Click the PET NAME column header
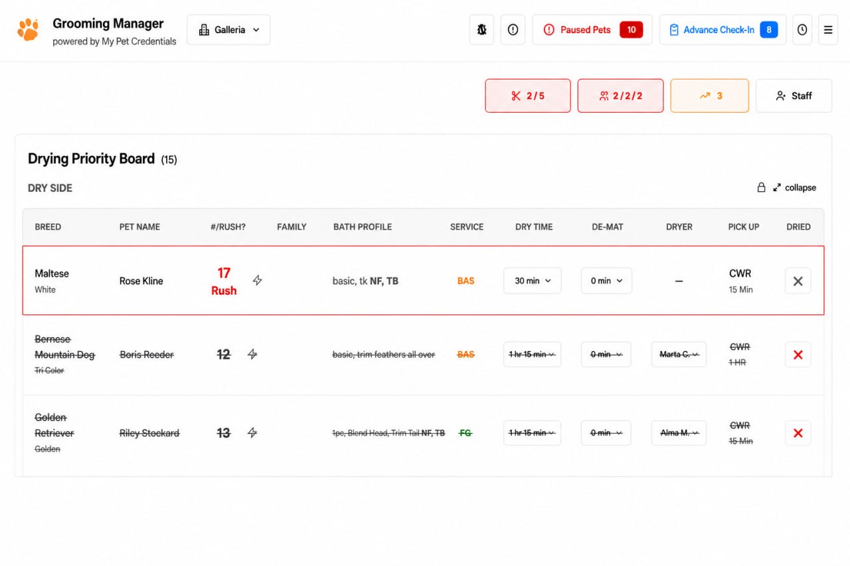This screenshot has height=566, width=850. pyautogui.click(x=139, y=227)
